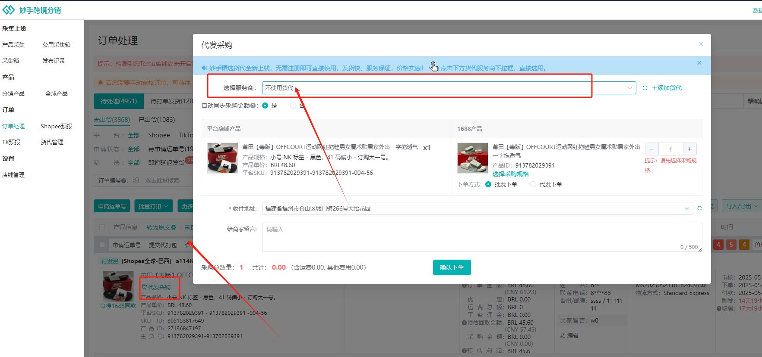Click the +添加货代 link
762x357 pixels.
(x=667, y=88)
